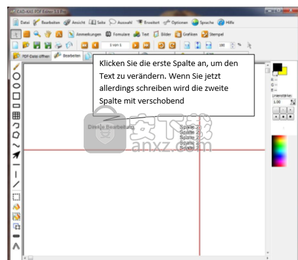Set zoom to actual size 1:1
Image resolution: width=298 pixels, height=260 pixels.
point(187,45)
